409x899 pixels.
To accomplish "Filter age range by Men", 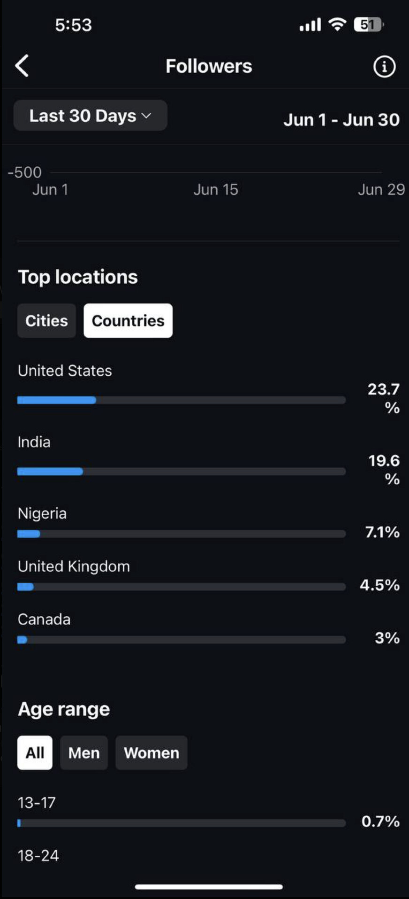I will [x=84, y=753].
